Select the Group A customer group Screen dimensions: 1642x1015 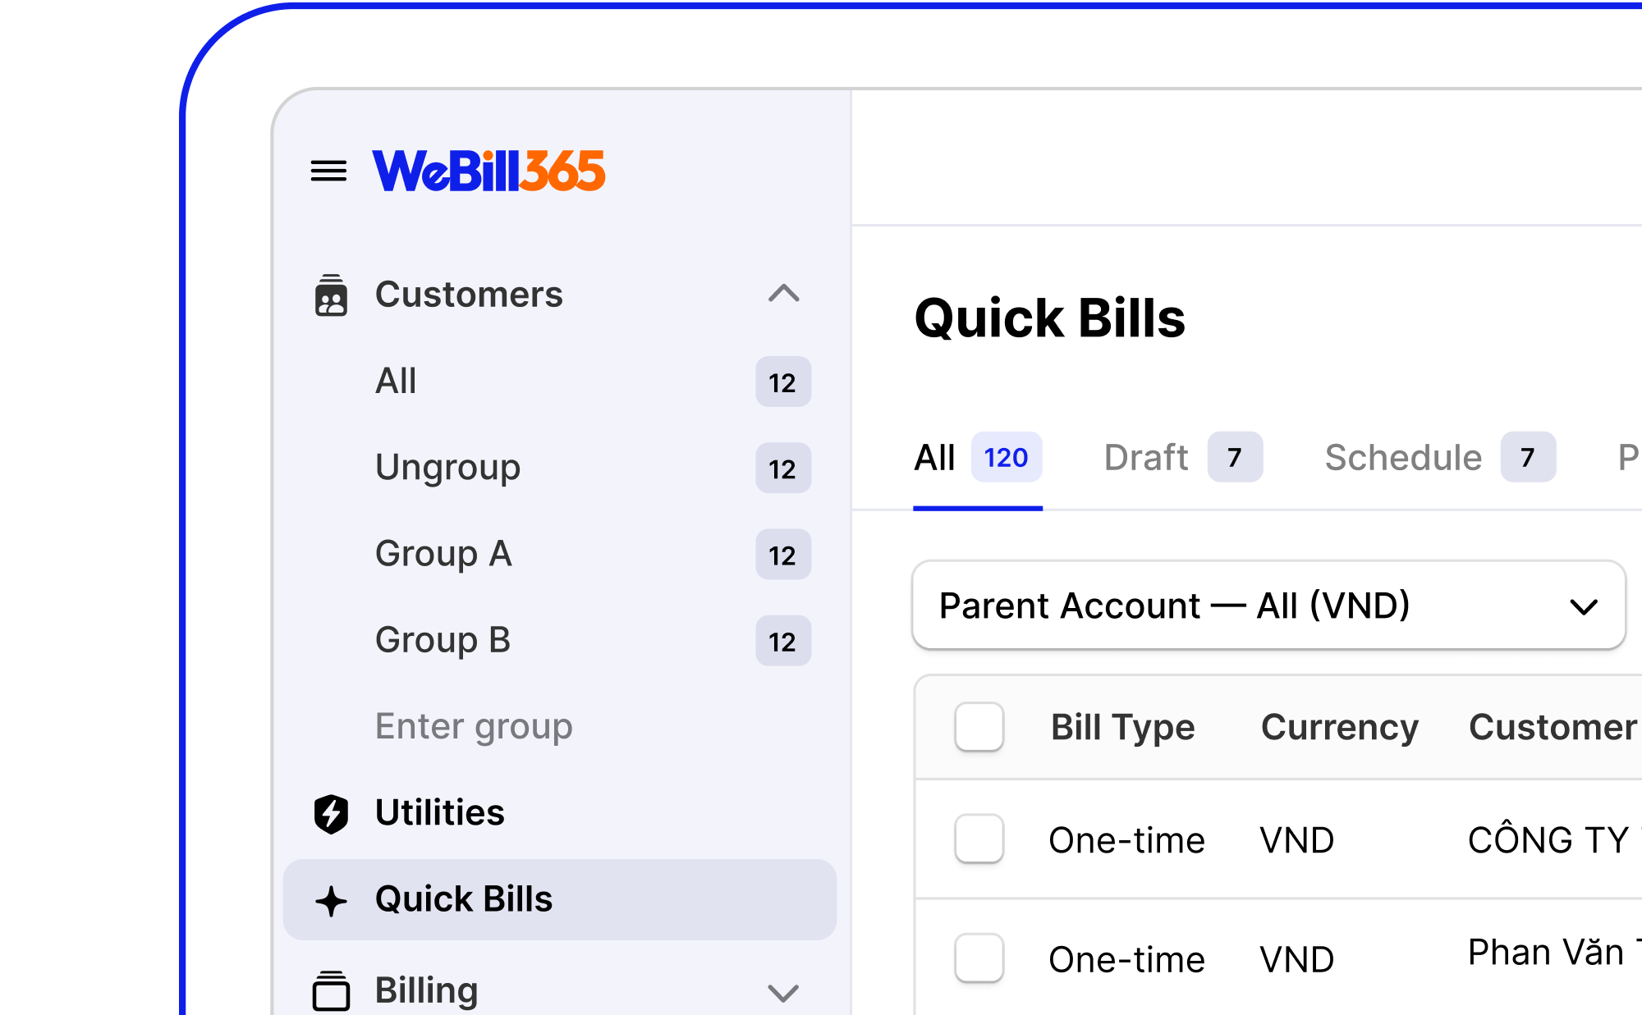(x=443, y=554)
